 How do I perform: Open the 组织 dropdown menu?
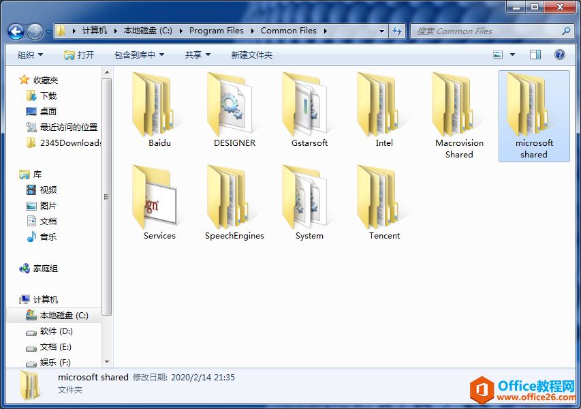[30, 55]
